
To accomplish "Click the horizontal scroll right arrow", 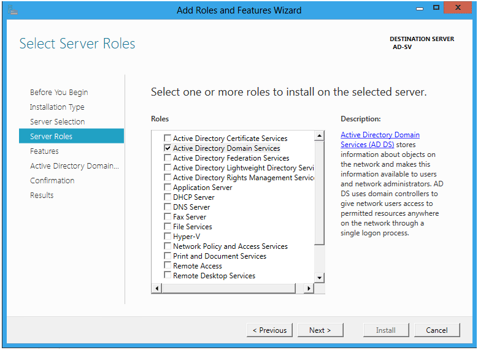I will coord(309,288).
